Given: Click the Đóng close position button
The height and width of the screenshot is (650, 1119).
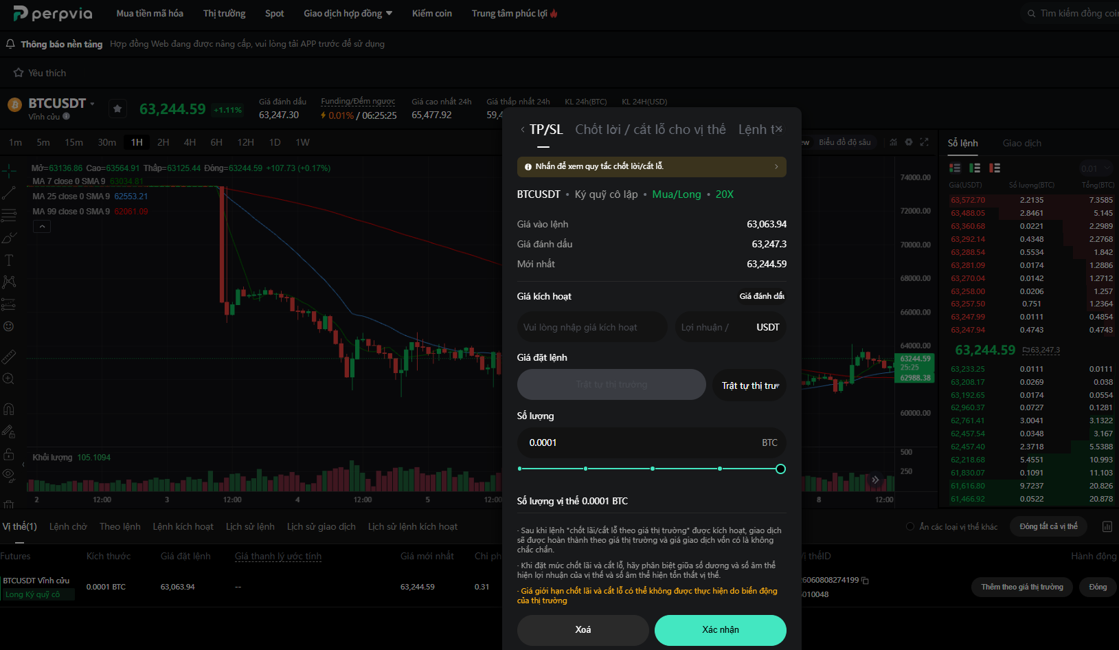Looking at the screenshot, I should click(1098, 587).
